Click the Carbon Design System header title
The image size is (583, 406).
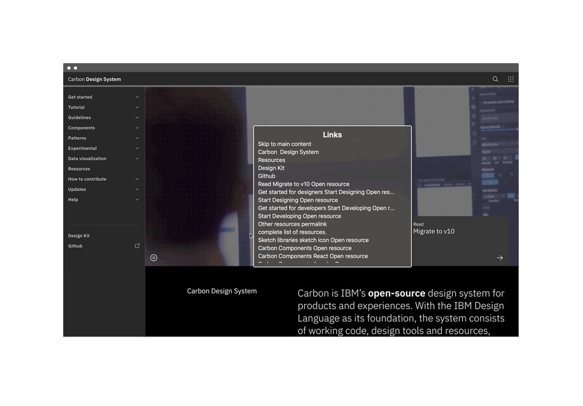click(95, 79)
